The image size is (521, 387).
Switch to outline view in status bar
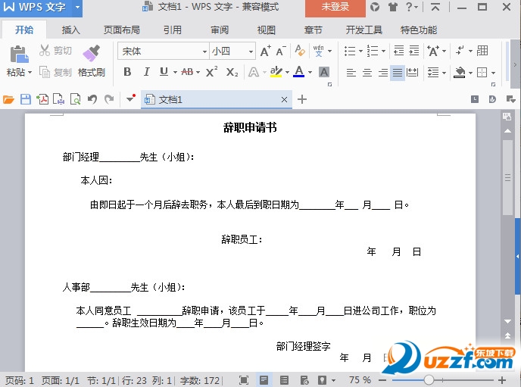point(285,380)
